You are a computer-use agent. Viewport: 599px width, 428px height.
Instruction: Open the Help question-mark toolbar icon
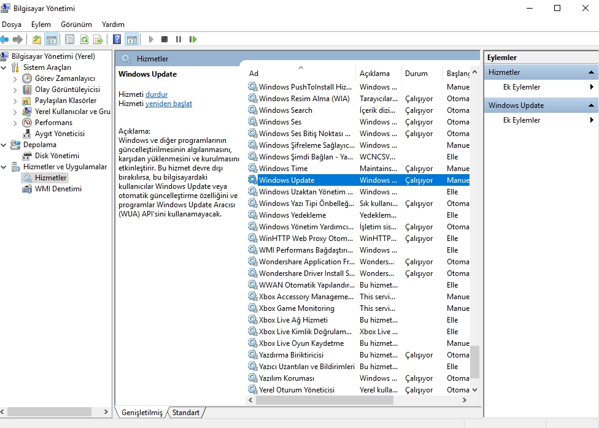point(117,39)
